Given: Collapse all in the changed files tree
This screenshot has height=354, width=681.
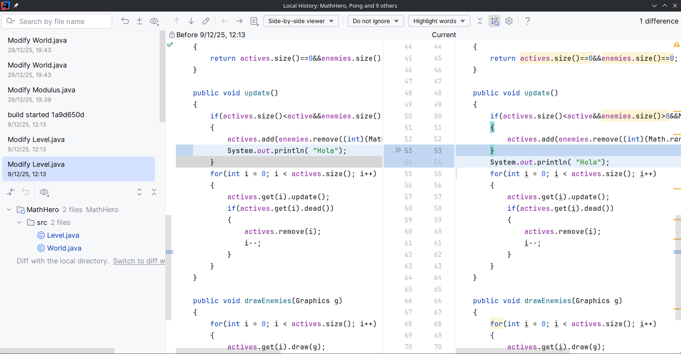Looking at the screenshot, I should point(154,192).
